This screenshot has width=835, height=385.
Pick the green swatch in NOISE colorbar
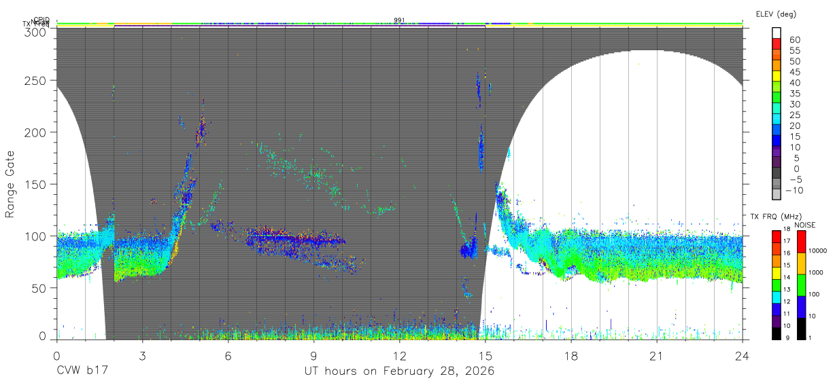(801, 285)
